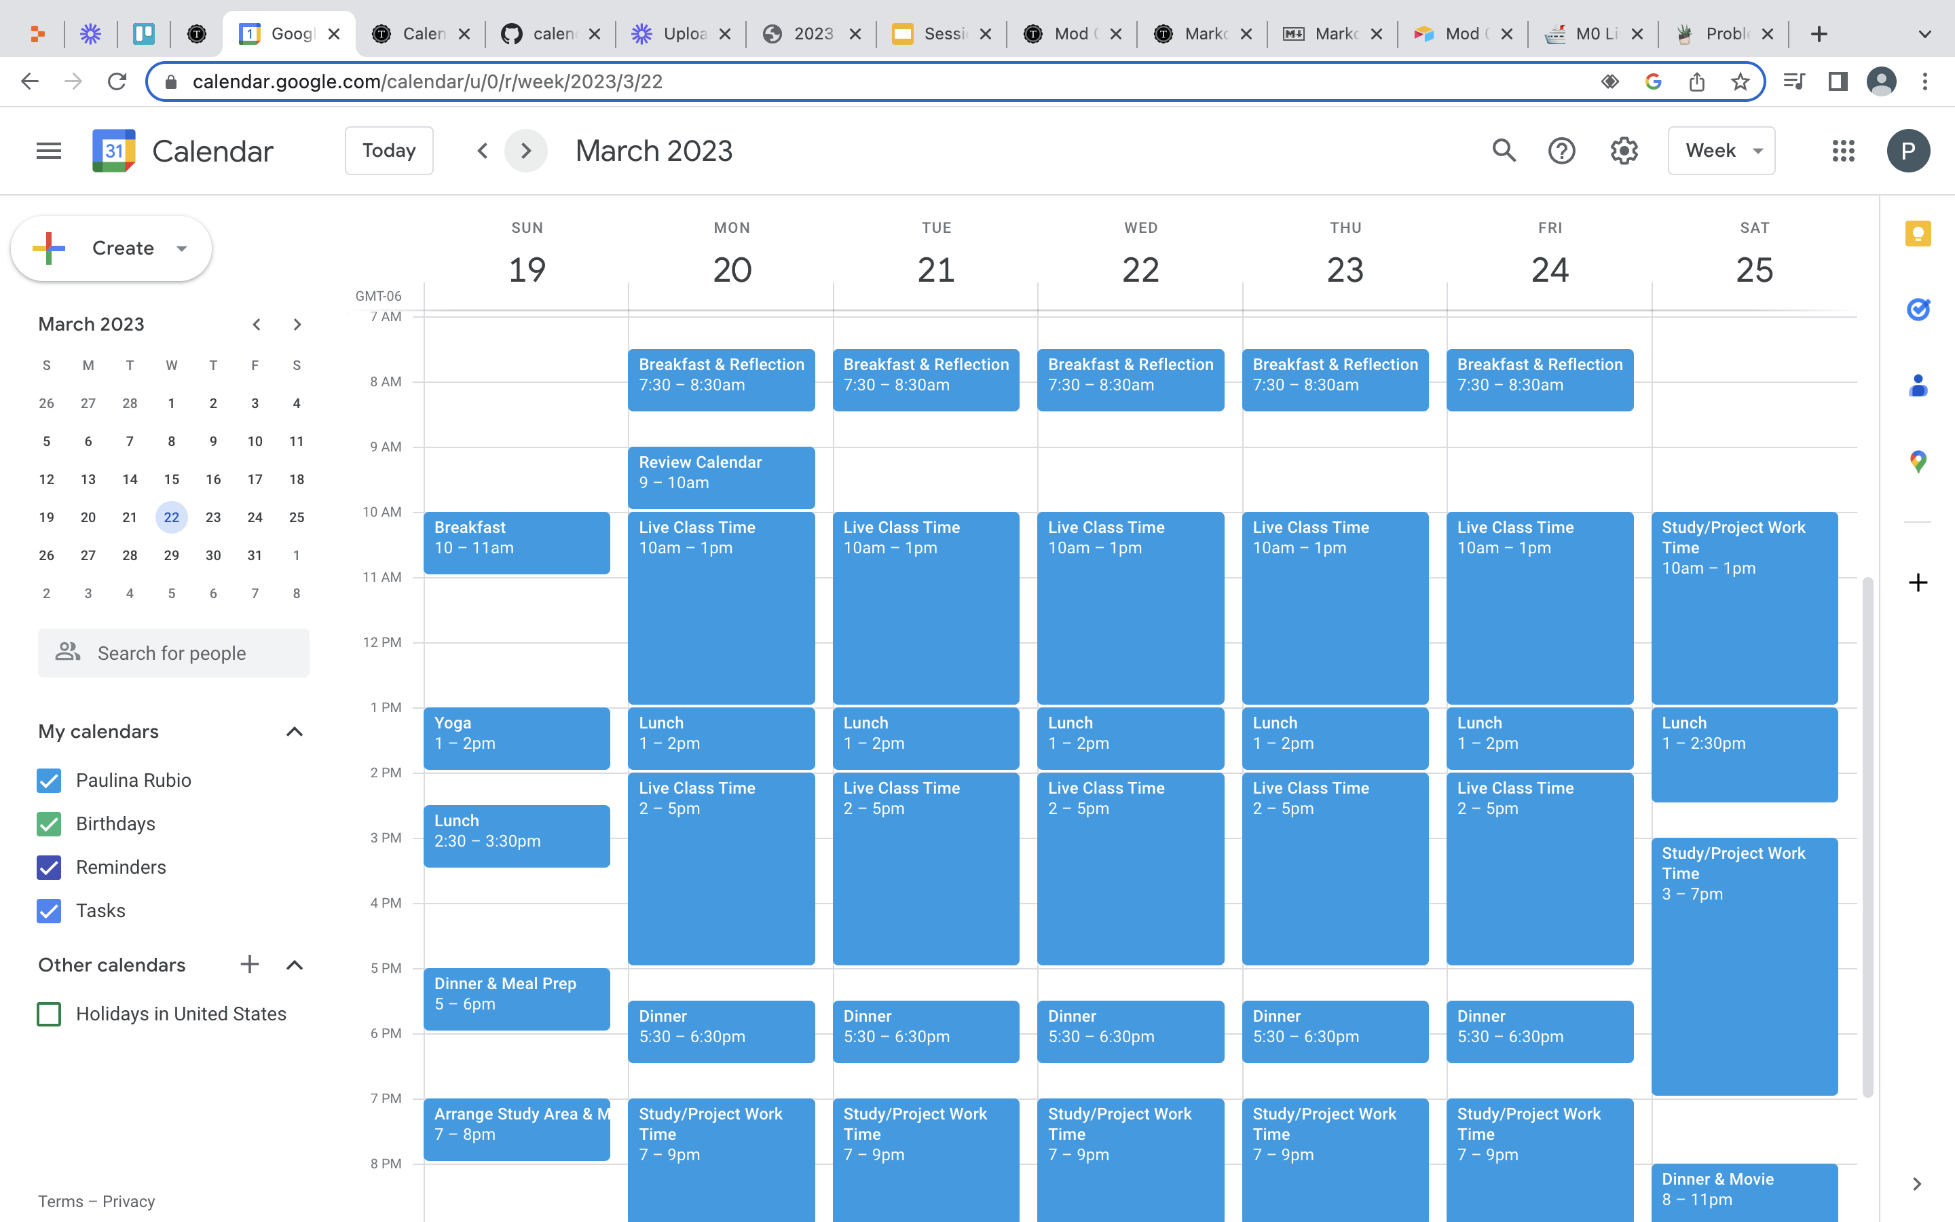Open the Terms link

(x=61, y=1201)
